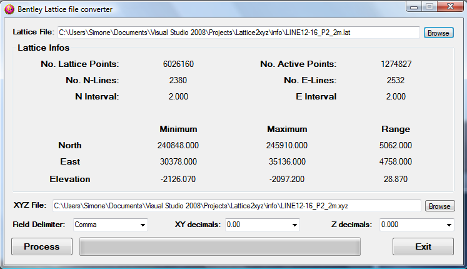Click the East range value 4758.000
The height and width of the screenshot is (269, 467).
tap(396, 161)
